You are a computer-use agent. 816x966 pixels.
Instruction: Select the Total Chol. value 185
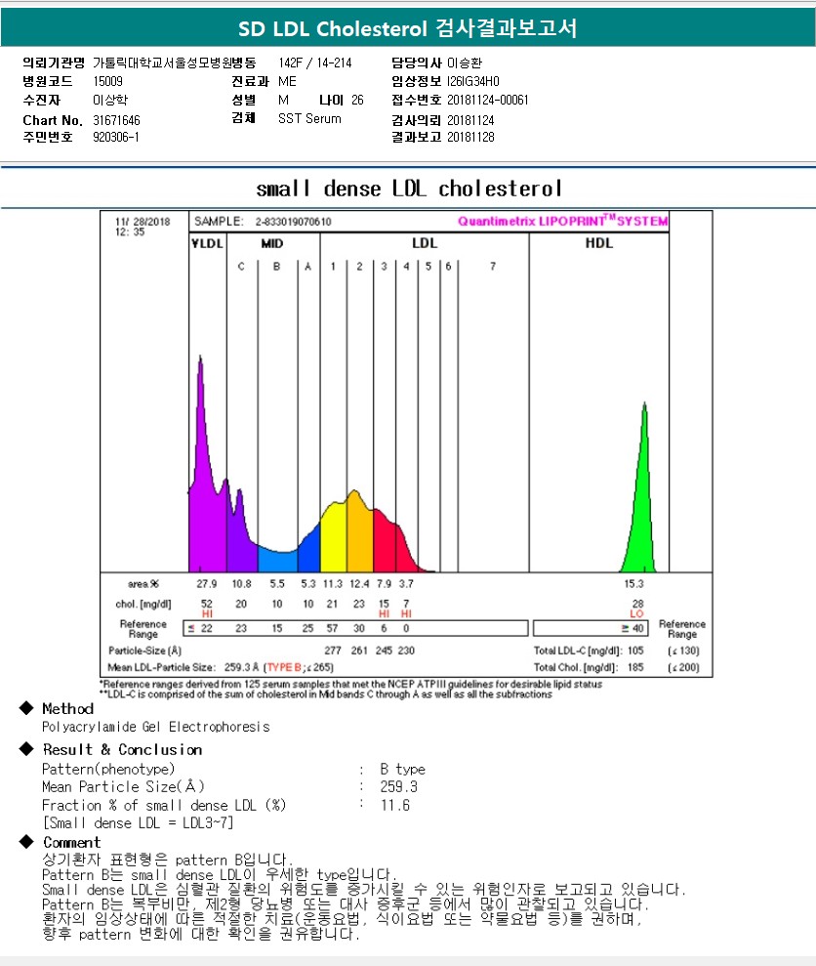pos(635,667)
